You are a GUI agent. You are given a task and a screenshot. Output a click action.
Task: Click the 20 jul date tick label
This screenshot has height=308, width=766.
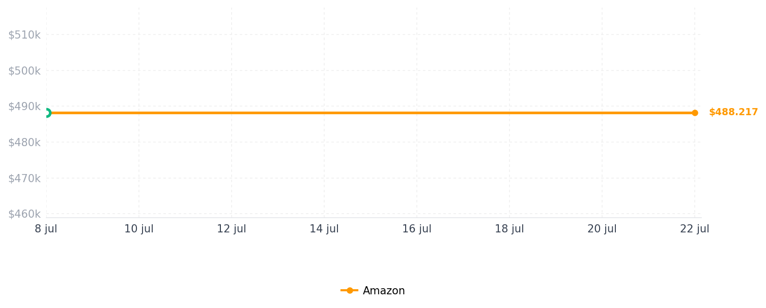point(602,229)
